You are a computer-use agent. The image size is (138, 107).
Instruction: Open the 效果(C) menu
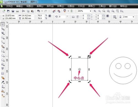60,6
